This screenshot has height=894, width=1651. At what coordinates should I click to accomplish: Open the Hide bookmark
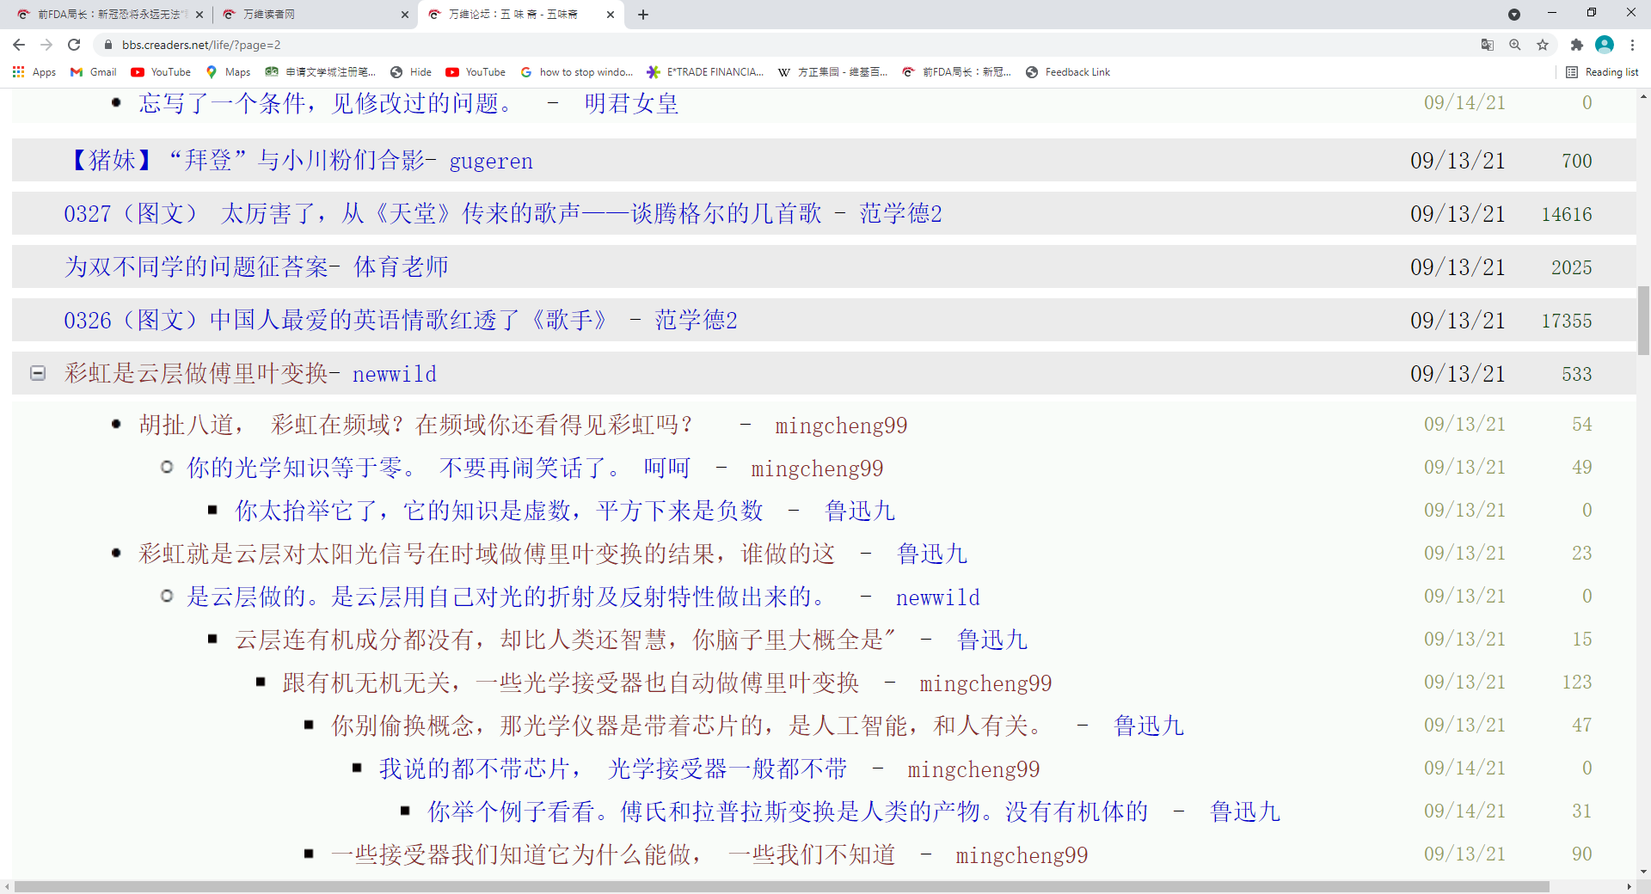[x=411, y=72]
